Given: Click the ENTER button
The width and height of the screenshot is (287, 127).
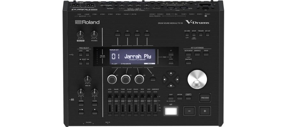Looking at the screenshot, I should pos(180,98).
